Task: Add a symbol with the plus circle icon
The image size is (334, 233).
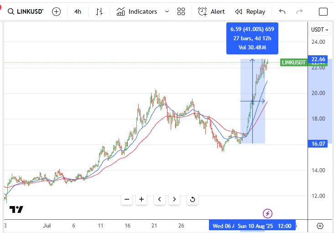Action: (56, 11)
